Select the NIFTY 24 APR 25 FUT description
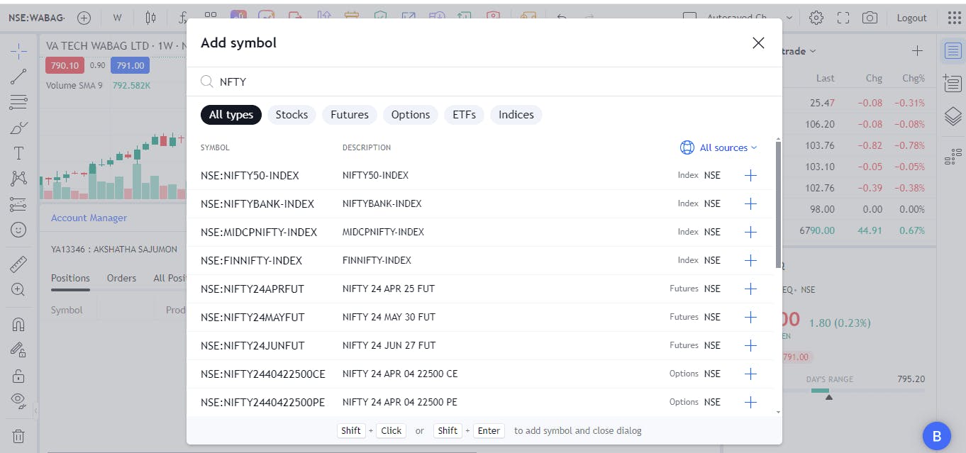Viewport: 966px width, 453px height. pos(388,289)
